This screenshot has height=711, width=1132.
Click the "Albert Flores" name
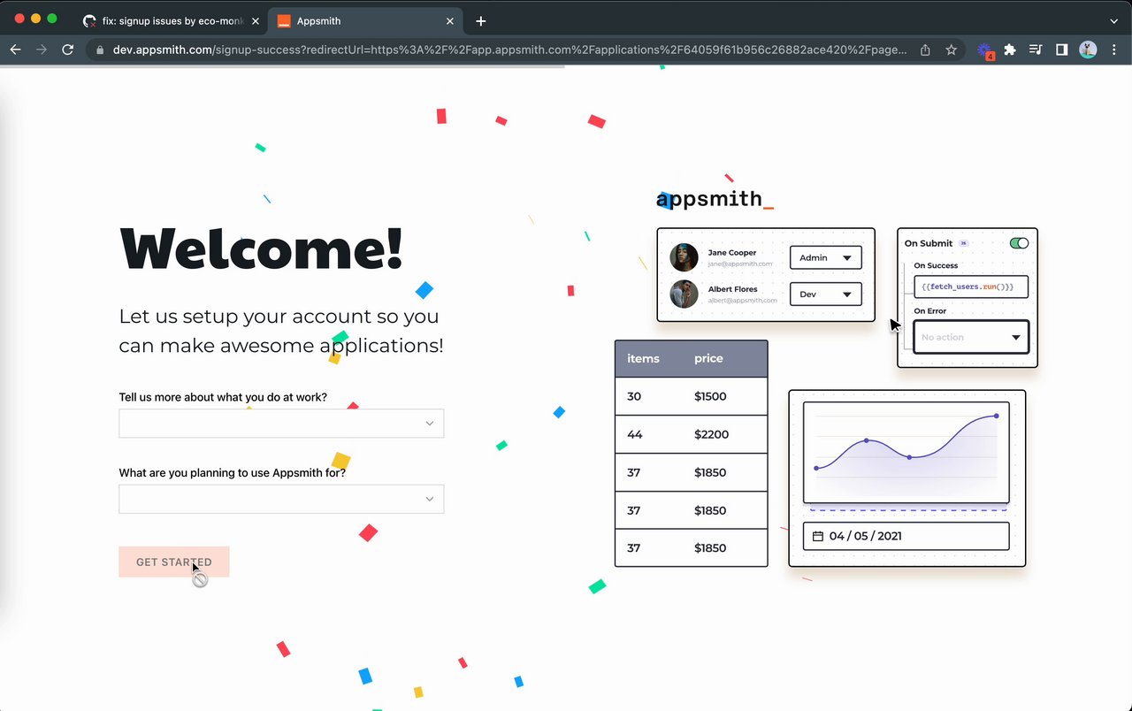click(733, 289)
